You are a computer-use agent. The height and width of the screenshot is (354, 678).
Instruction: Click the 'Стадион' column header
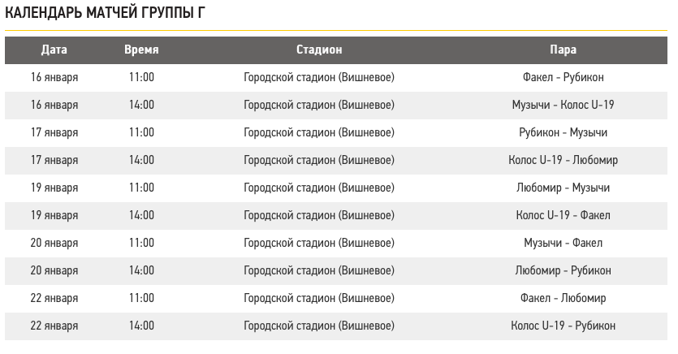click(319, 50)
